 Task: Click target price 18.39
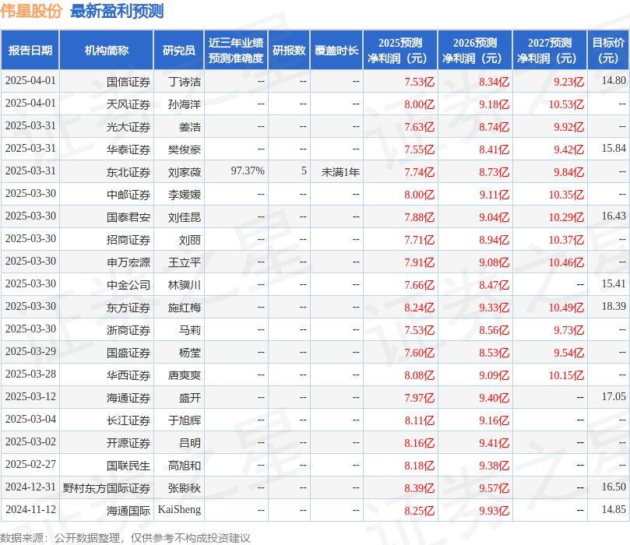point(614,306)
